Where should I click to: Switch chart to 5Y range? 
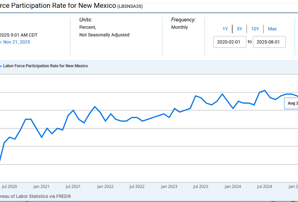point(239,29)
